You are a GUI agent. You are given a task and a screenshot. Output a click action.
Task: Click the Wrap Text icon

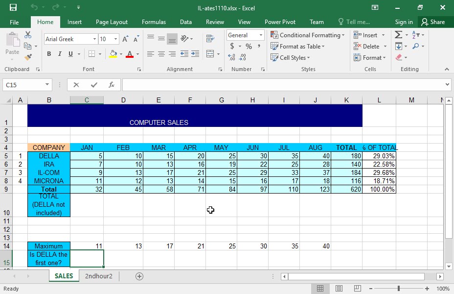coord(210,38)
